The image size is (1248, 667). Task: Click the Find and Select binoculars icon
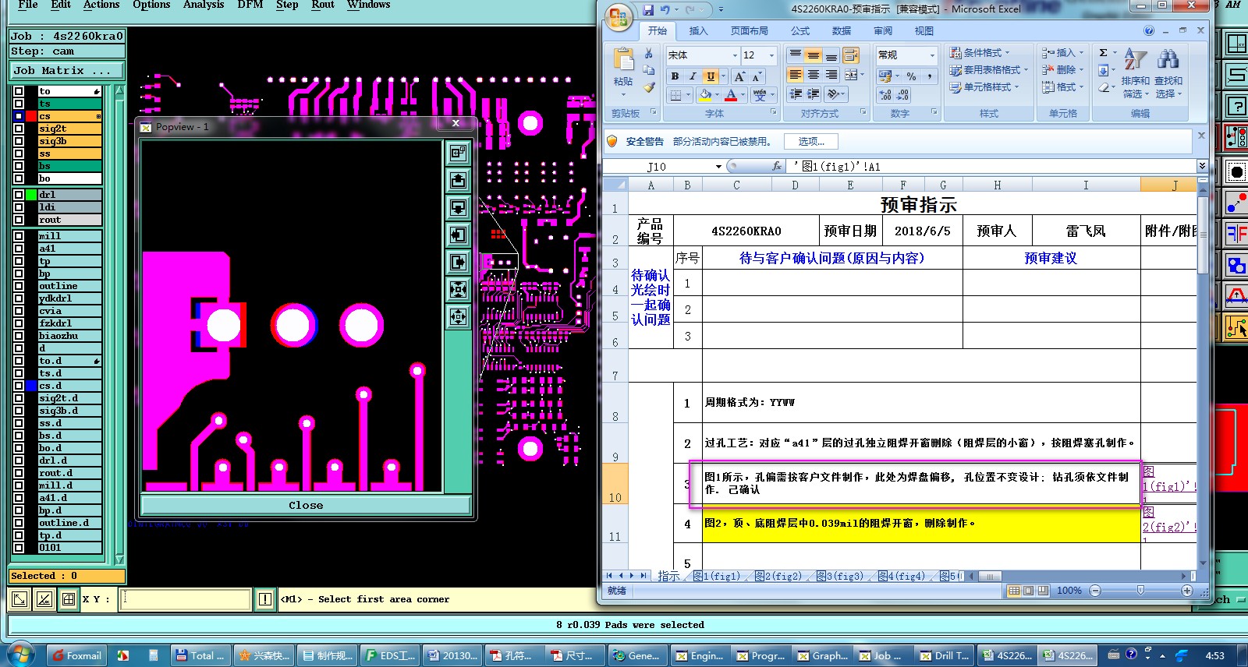[1168, 59]
